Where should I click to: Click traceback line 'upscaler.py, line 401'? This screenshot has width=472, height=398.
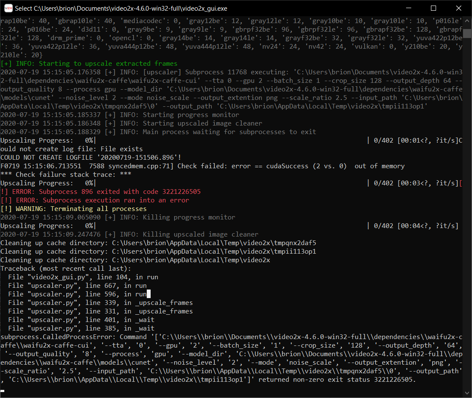(x=81, y=320)
